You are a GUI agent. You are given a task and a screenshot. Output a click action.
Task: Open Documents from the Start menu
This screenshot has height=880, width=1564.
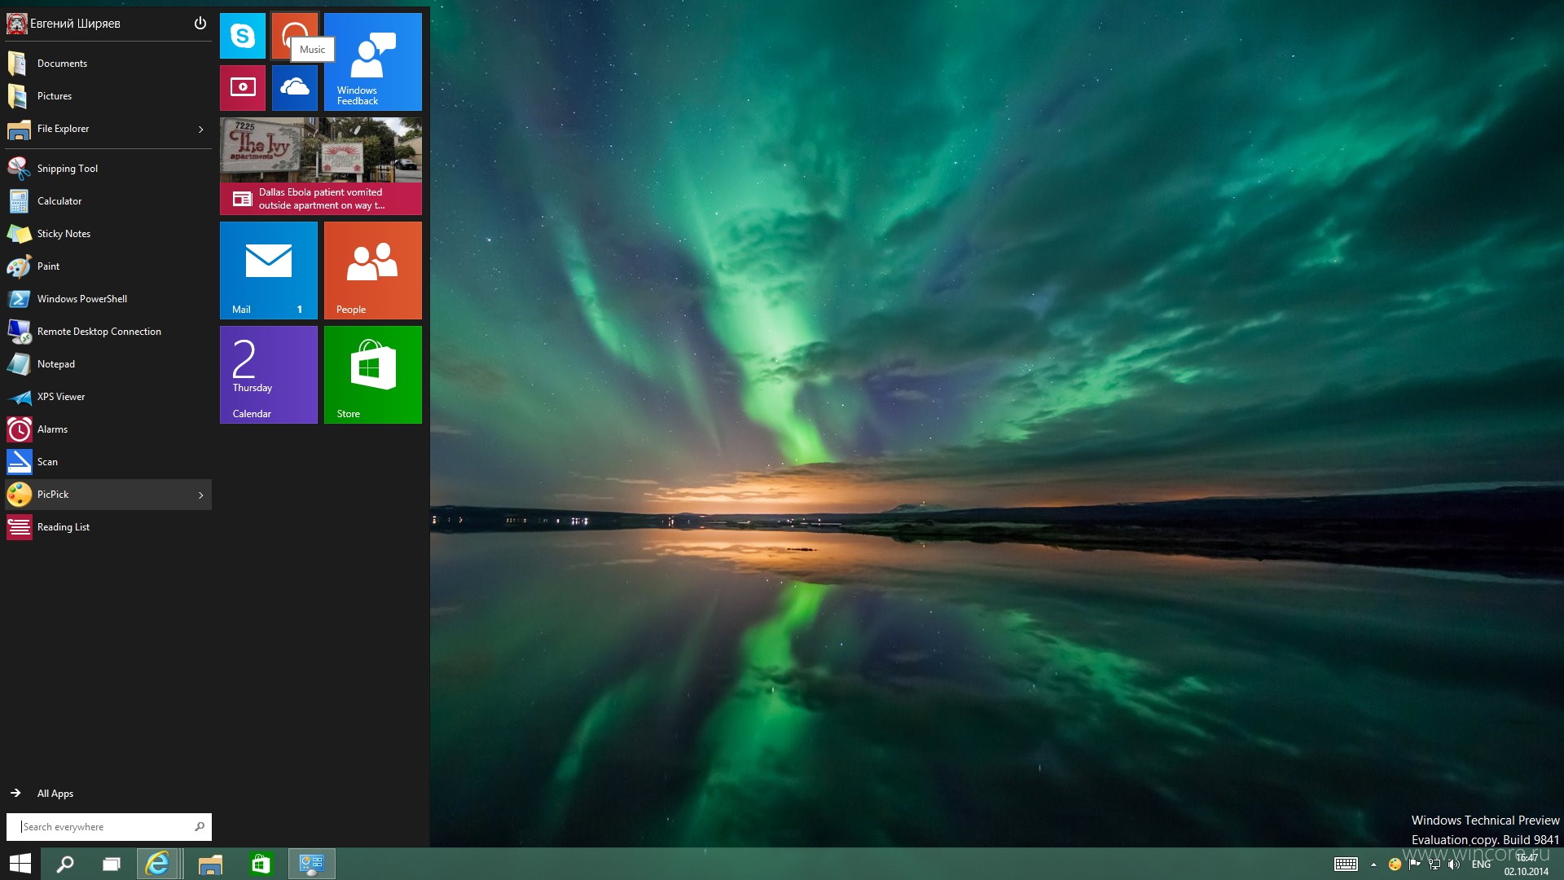(x=108, y=64)
